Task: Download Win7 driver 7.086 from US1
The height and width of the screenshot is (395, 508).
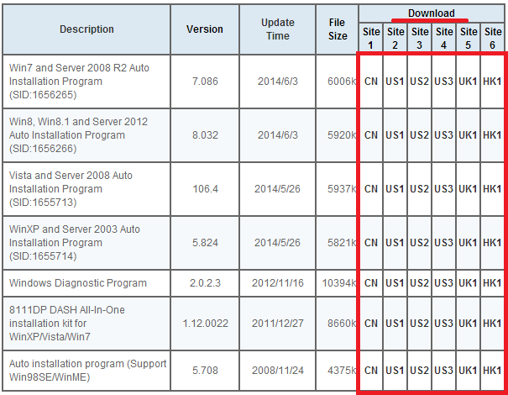Action: [x=395, y=81]
